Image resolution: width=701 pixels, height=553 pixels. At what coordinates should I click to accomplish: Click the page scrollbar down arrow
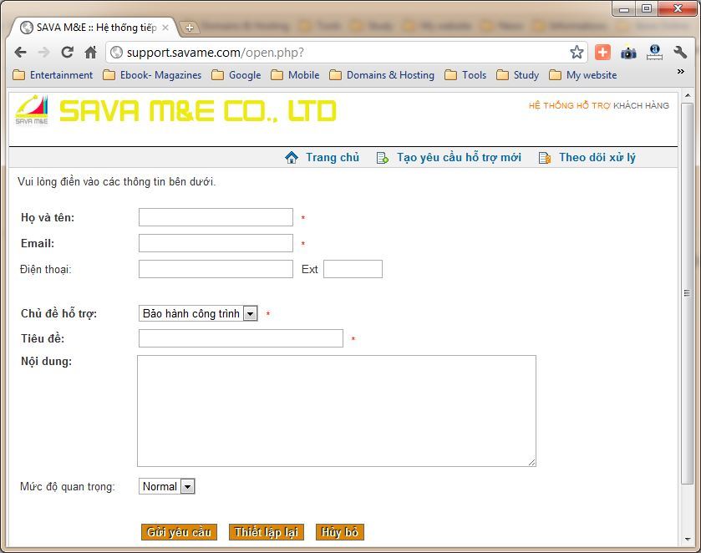(x=688, y=540)
